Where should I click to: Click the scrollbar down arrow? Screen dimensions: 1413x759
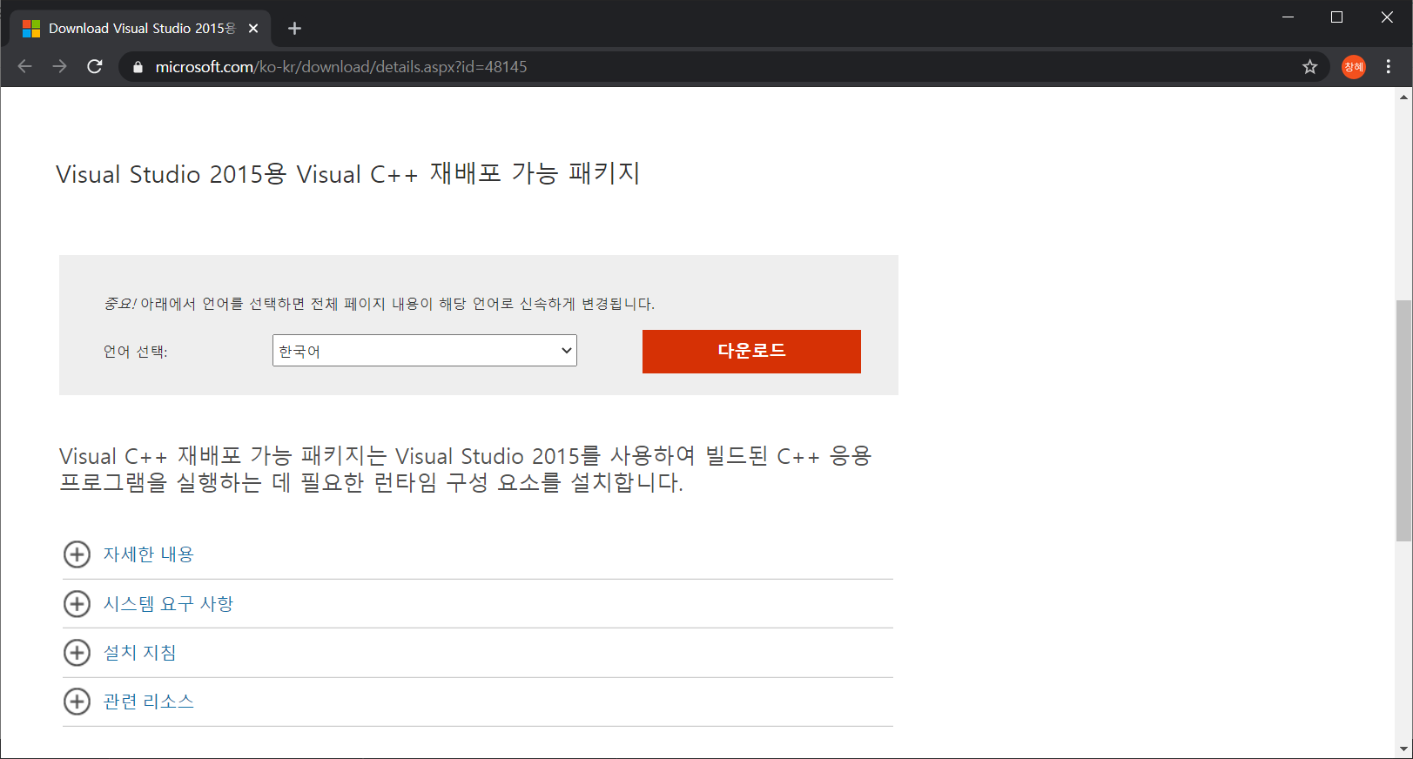click(x=1403, y=749)
